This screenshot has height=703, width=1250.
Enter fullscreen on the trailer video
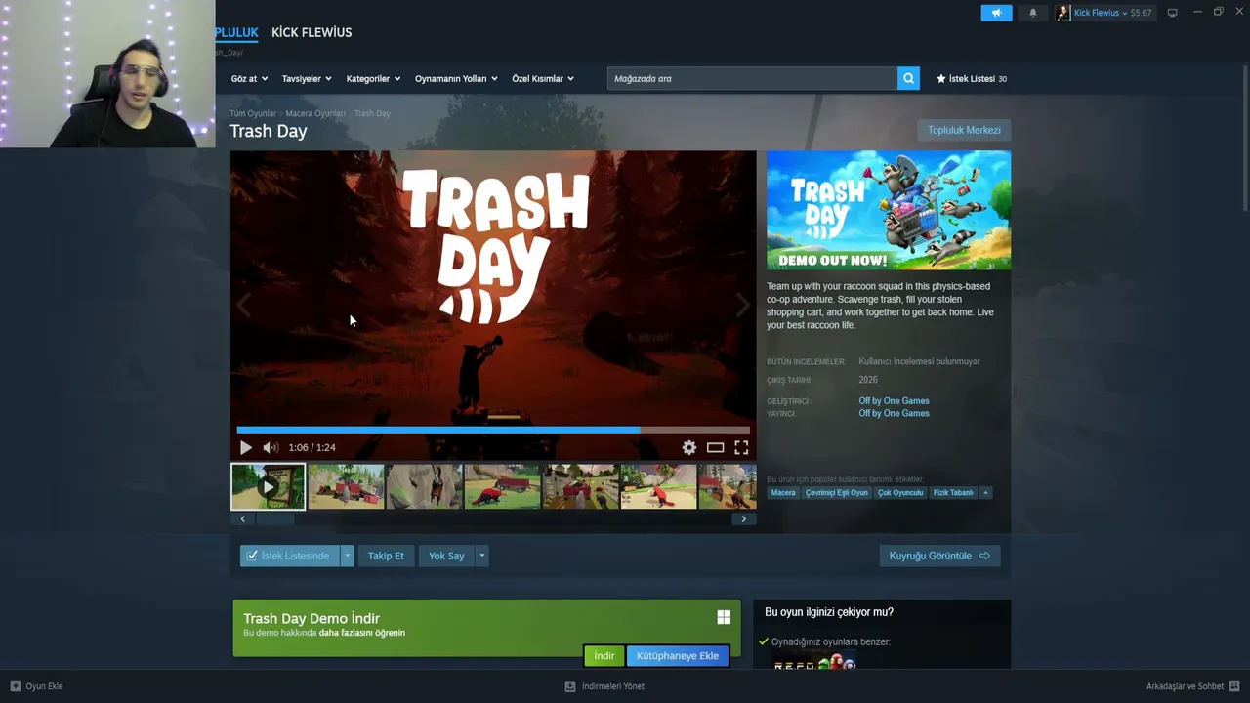[x=741, y=447]
